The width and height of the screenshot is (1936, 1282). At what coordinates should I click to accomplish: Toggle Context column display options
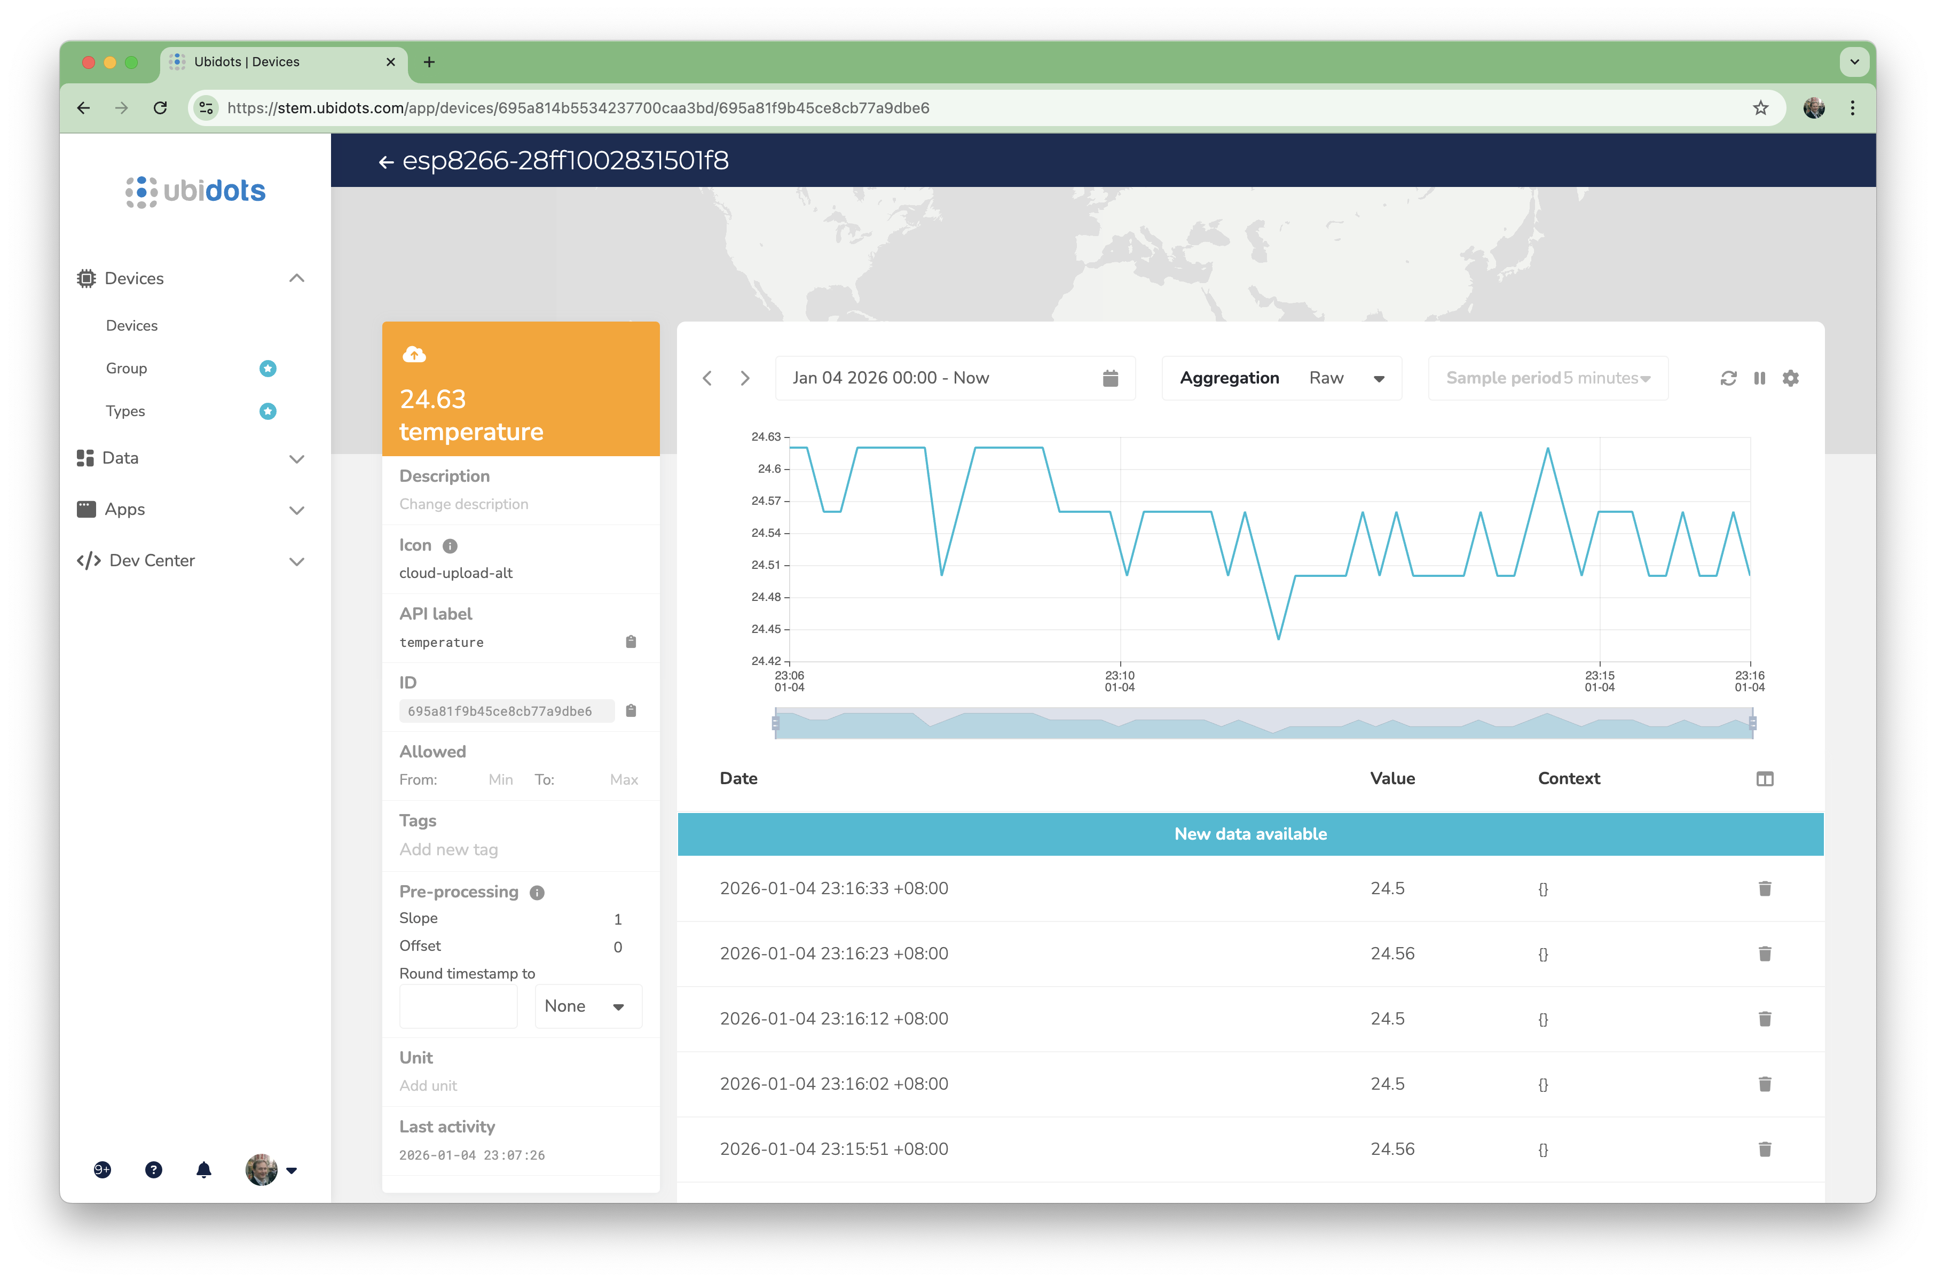(x=1765, y=778)
